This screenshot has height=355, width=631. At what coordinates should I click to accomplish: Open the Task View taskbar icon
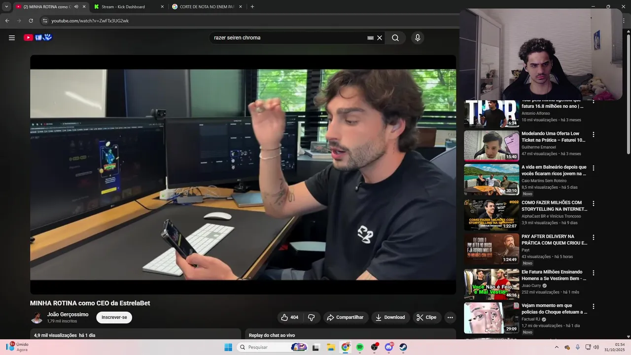(x=315, y=347)
